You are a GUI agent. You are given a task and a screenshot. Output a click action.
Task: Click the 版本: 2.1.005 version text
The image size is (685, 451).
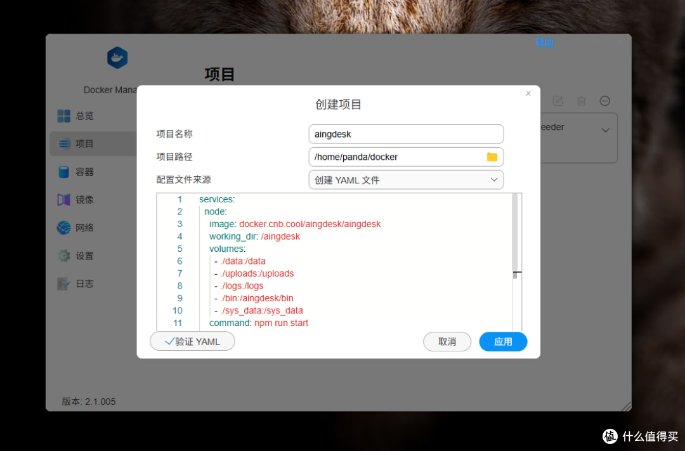pos(89,401)
